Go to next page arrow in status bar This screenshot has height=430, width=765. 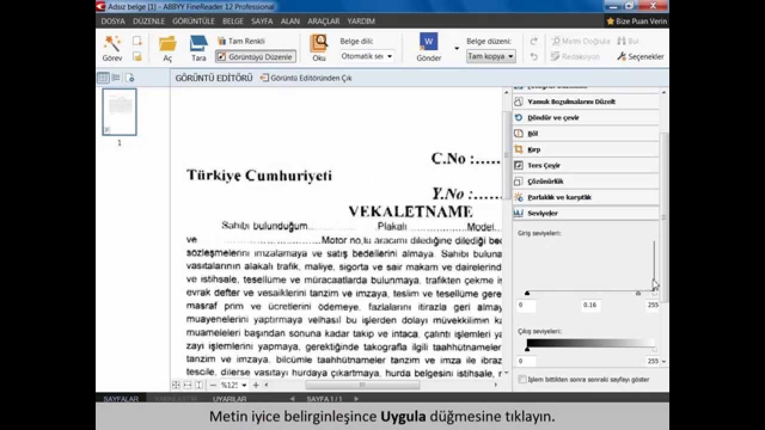click(356, 399)
